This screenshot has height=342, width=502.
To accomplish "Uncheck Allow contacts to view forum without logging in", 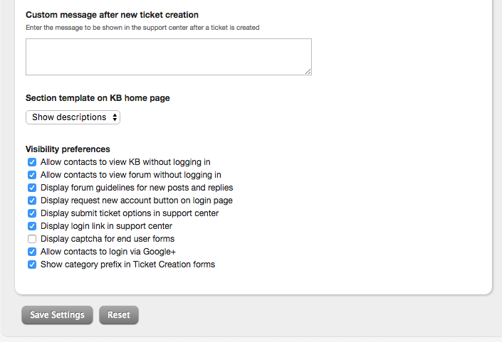I will coord(32,175).
